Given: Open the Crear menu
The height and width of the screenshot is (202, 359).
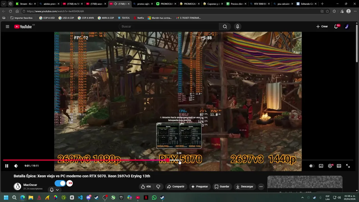Looking at the screenshot, I should (x=322, y=26).
